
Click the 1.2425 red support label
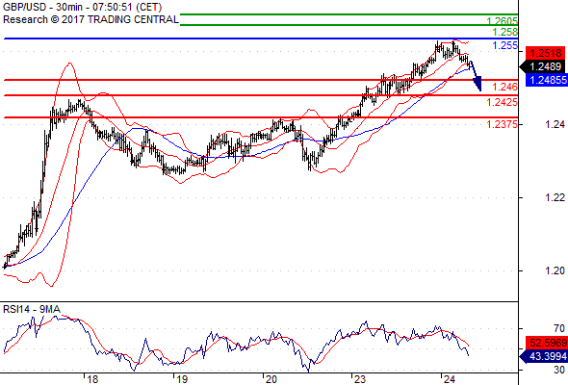coord(503,102)
